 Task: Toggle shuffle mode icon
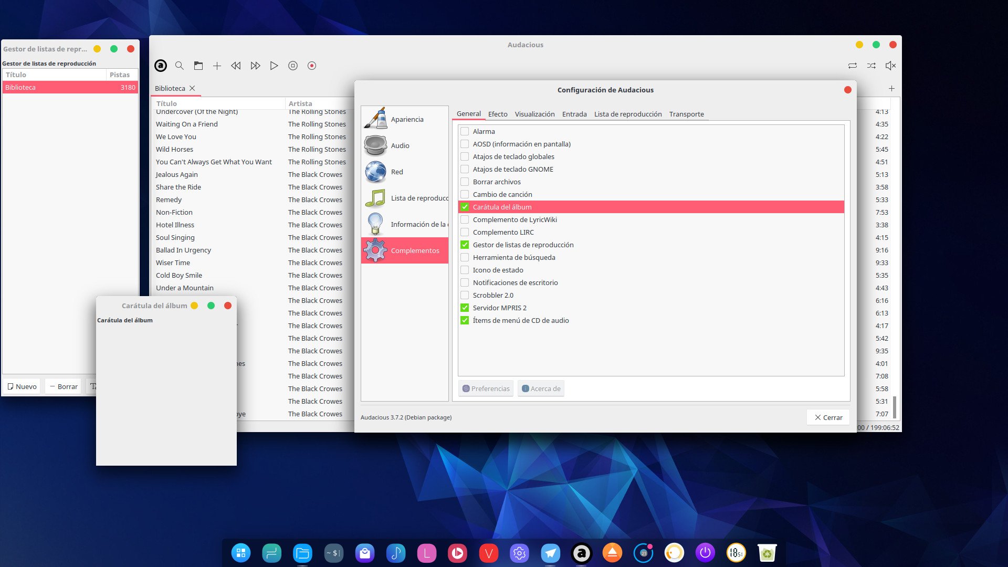pos(871,66)
